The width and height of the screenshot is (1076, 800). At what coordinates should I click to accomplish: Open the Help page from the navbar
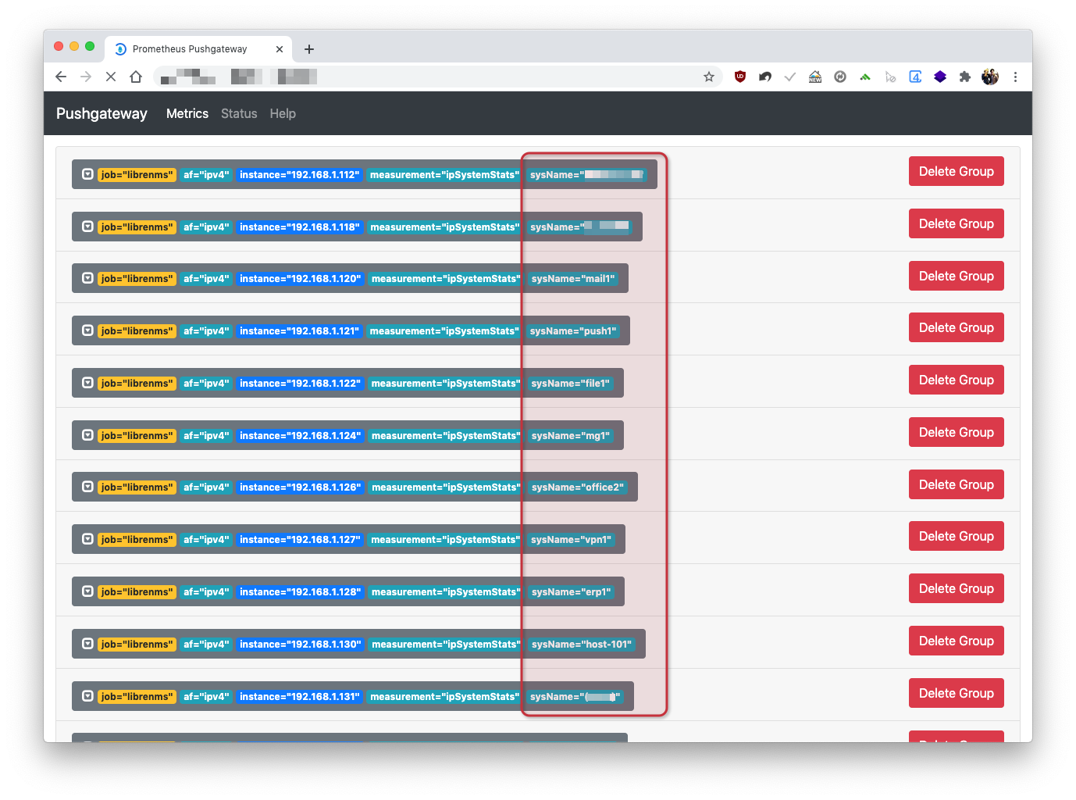(x=283, y=113)
